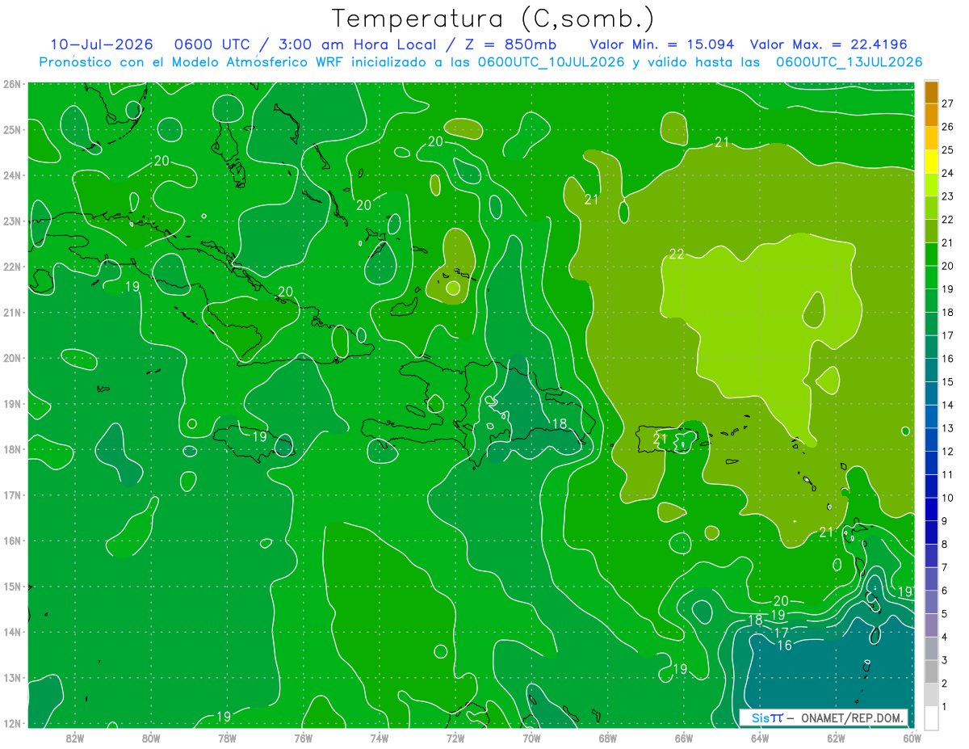Click the 26N latitude axis label

point(12,84)
